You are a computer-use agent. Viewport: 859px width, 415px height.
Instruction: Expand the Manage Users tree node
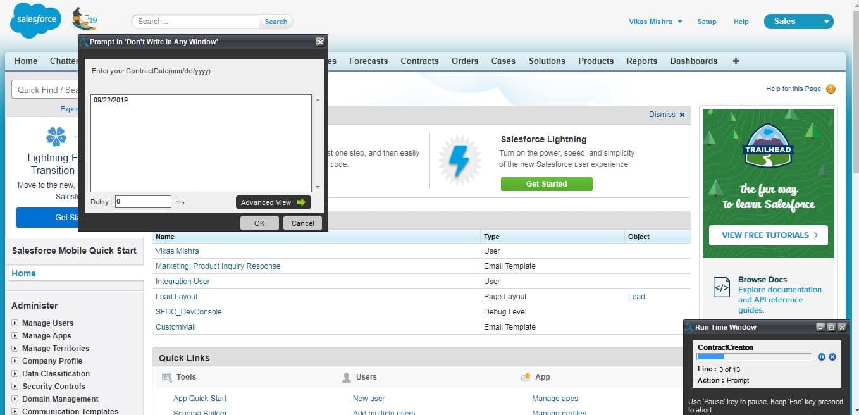pos(15,323)
